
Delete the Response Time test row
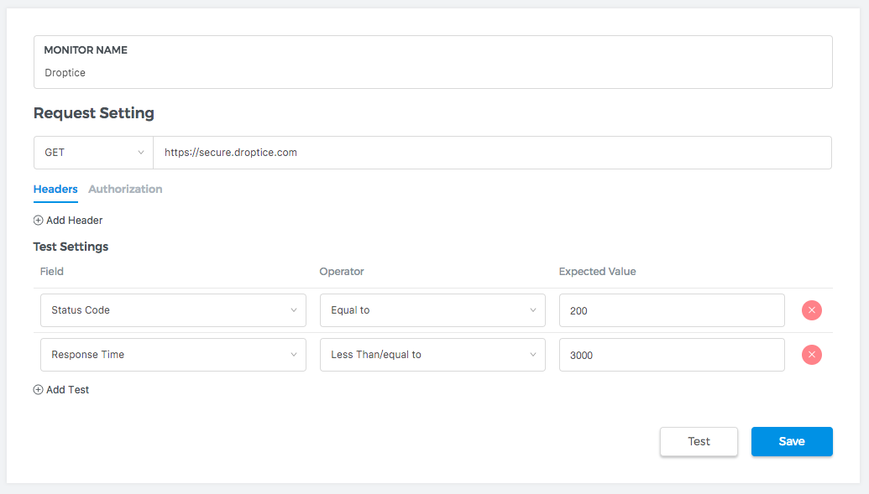click(811, 355)
